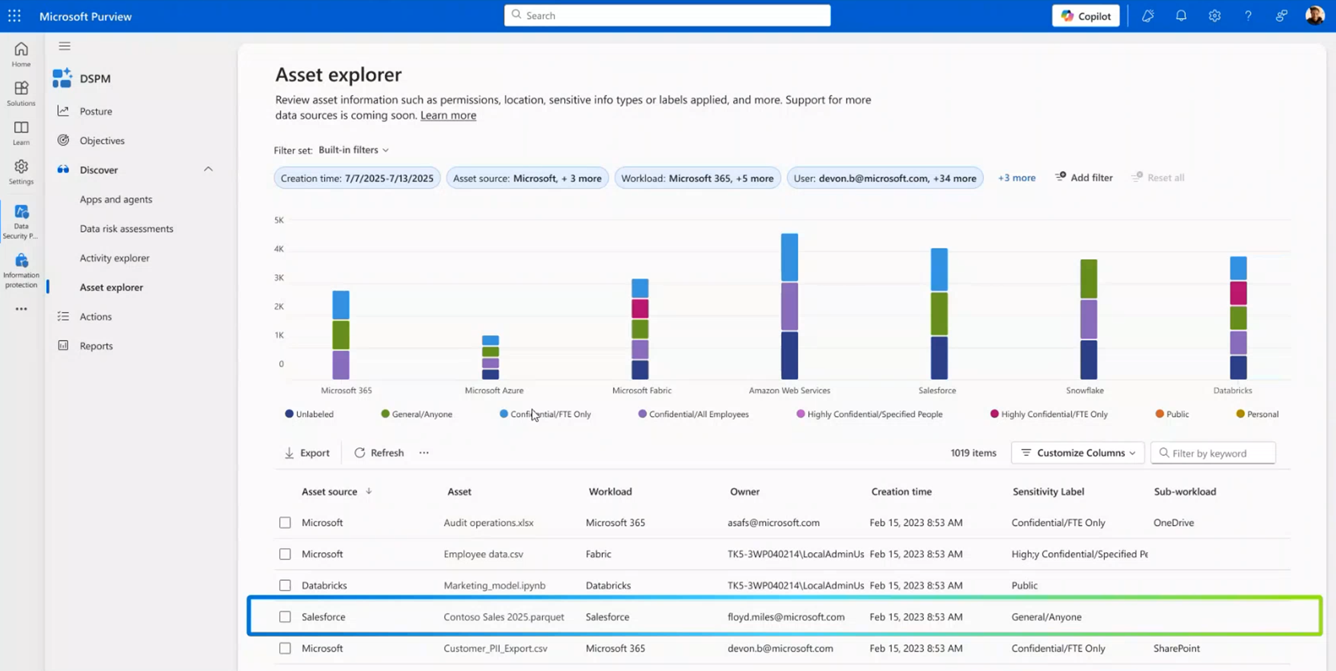
Task: Open the Built-in filters dropdown
Action: point(353,150)
